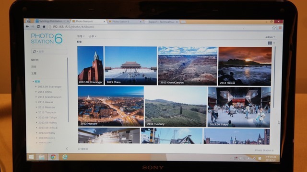
Task: Close the Synology DiskStation tab
Action: [x=68, y=21]
